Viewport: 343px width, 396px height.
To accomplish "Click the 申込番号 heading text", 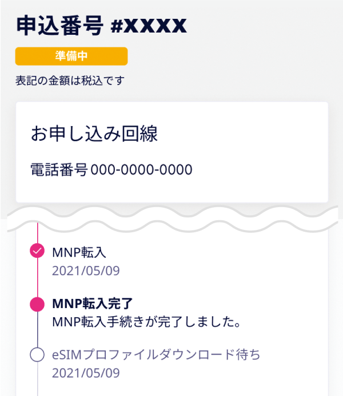I will click(59, 25).
